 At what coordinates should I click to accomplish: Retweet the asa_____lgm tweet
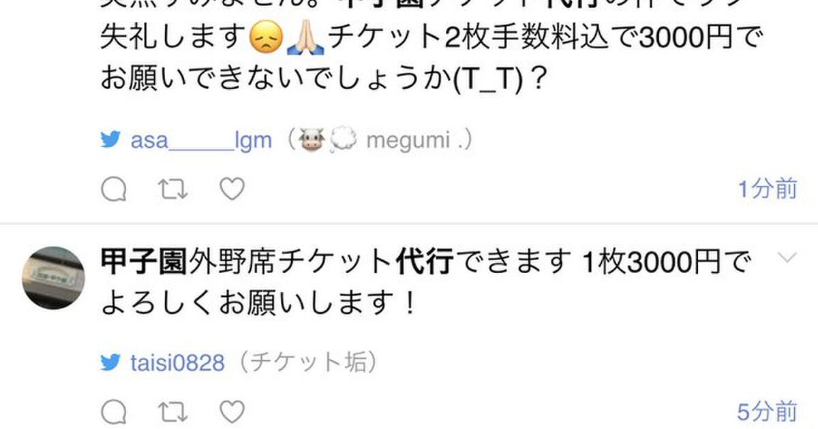[x=172, y=190]
